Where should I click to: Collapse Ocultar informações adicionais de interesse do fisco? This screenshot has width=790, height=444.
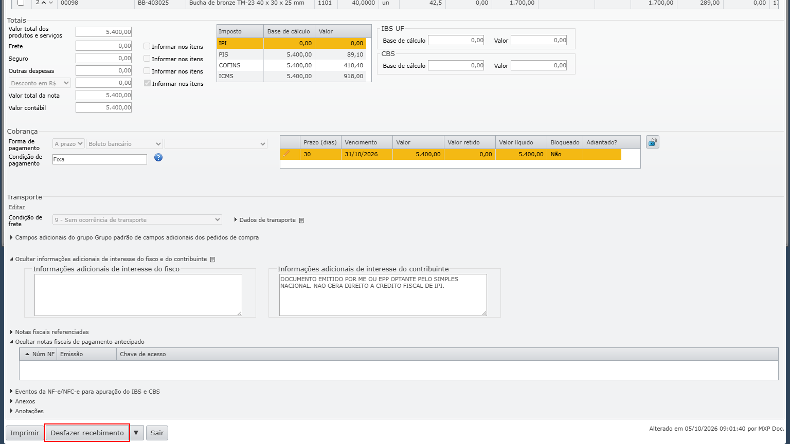pyautogui.click(x=108, y=259)
